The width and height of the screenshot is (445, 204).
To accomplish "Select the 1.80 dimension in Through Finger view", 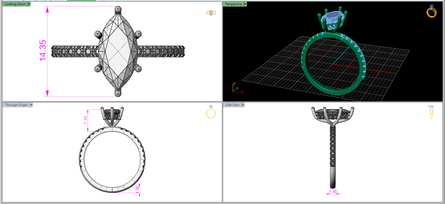I will (137, 189).
